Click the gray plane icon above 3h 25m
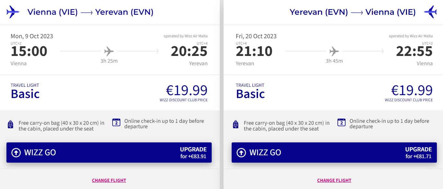 pyautogui.click(x=109, y=51)
